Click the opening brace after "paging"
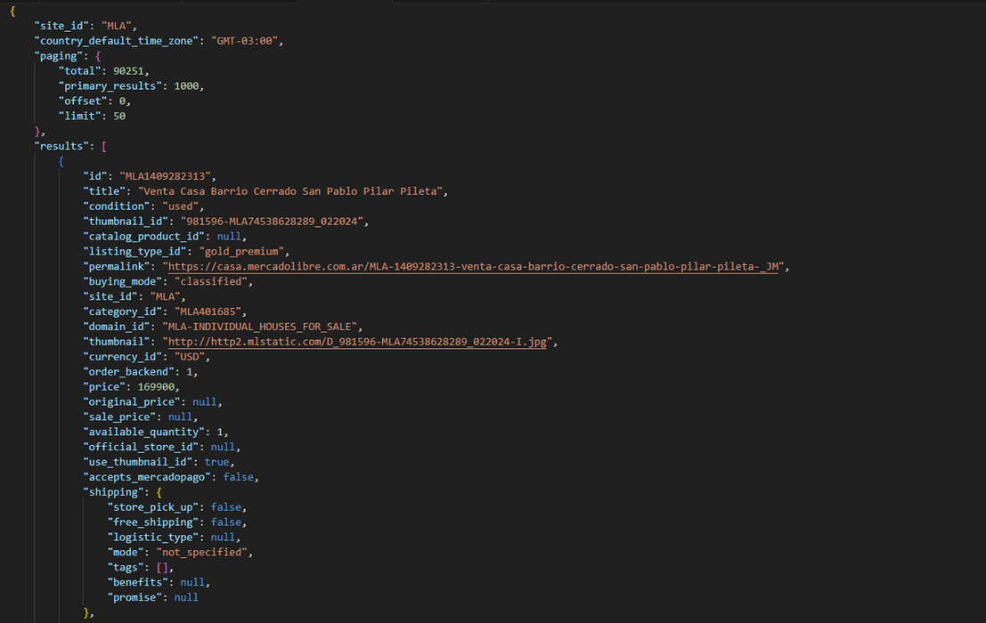The height and width of the screenshot is (623, 986). click(98, 55)
